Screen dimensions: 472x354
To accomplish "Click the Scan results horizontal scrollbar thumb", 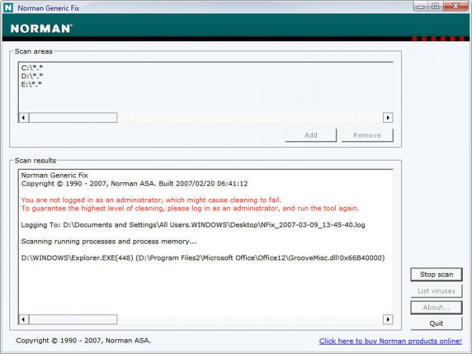I will click(73, 320).
